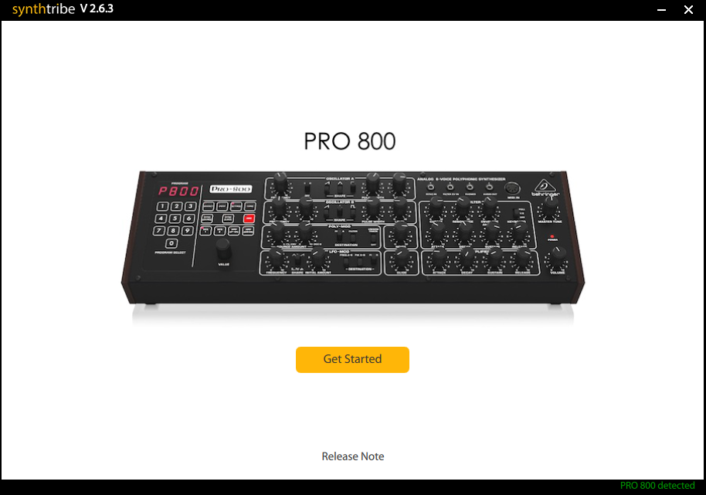Click the red lit button on synth panel
Viewport: 706px width, 495px height.
click(249, 219)
